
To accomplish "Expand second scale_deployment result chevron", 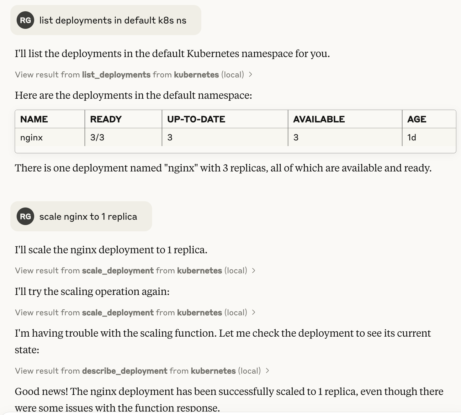I will coord(254,313).
